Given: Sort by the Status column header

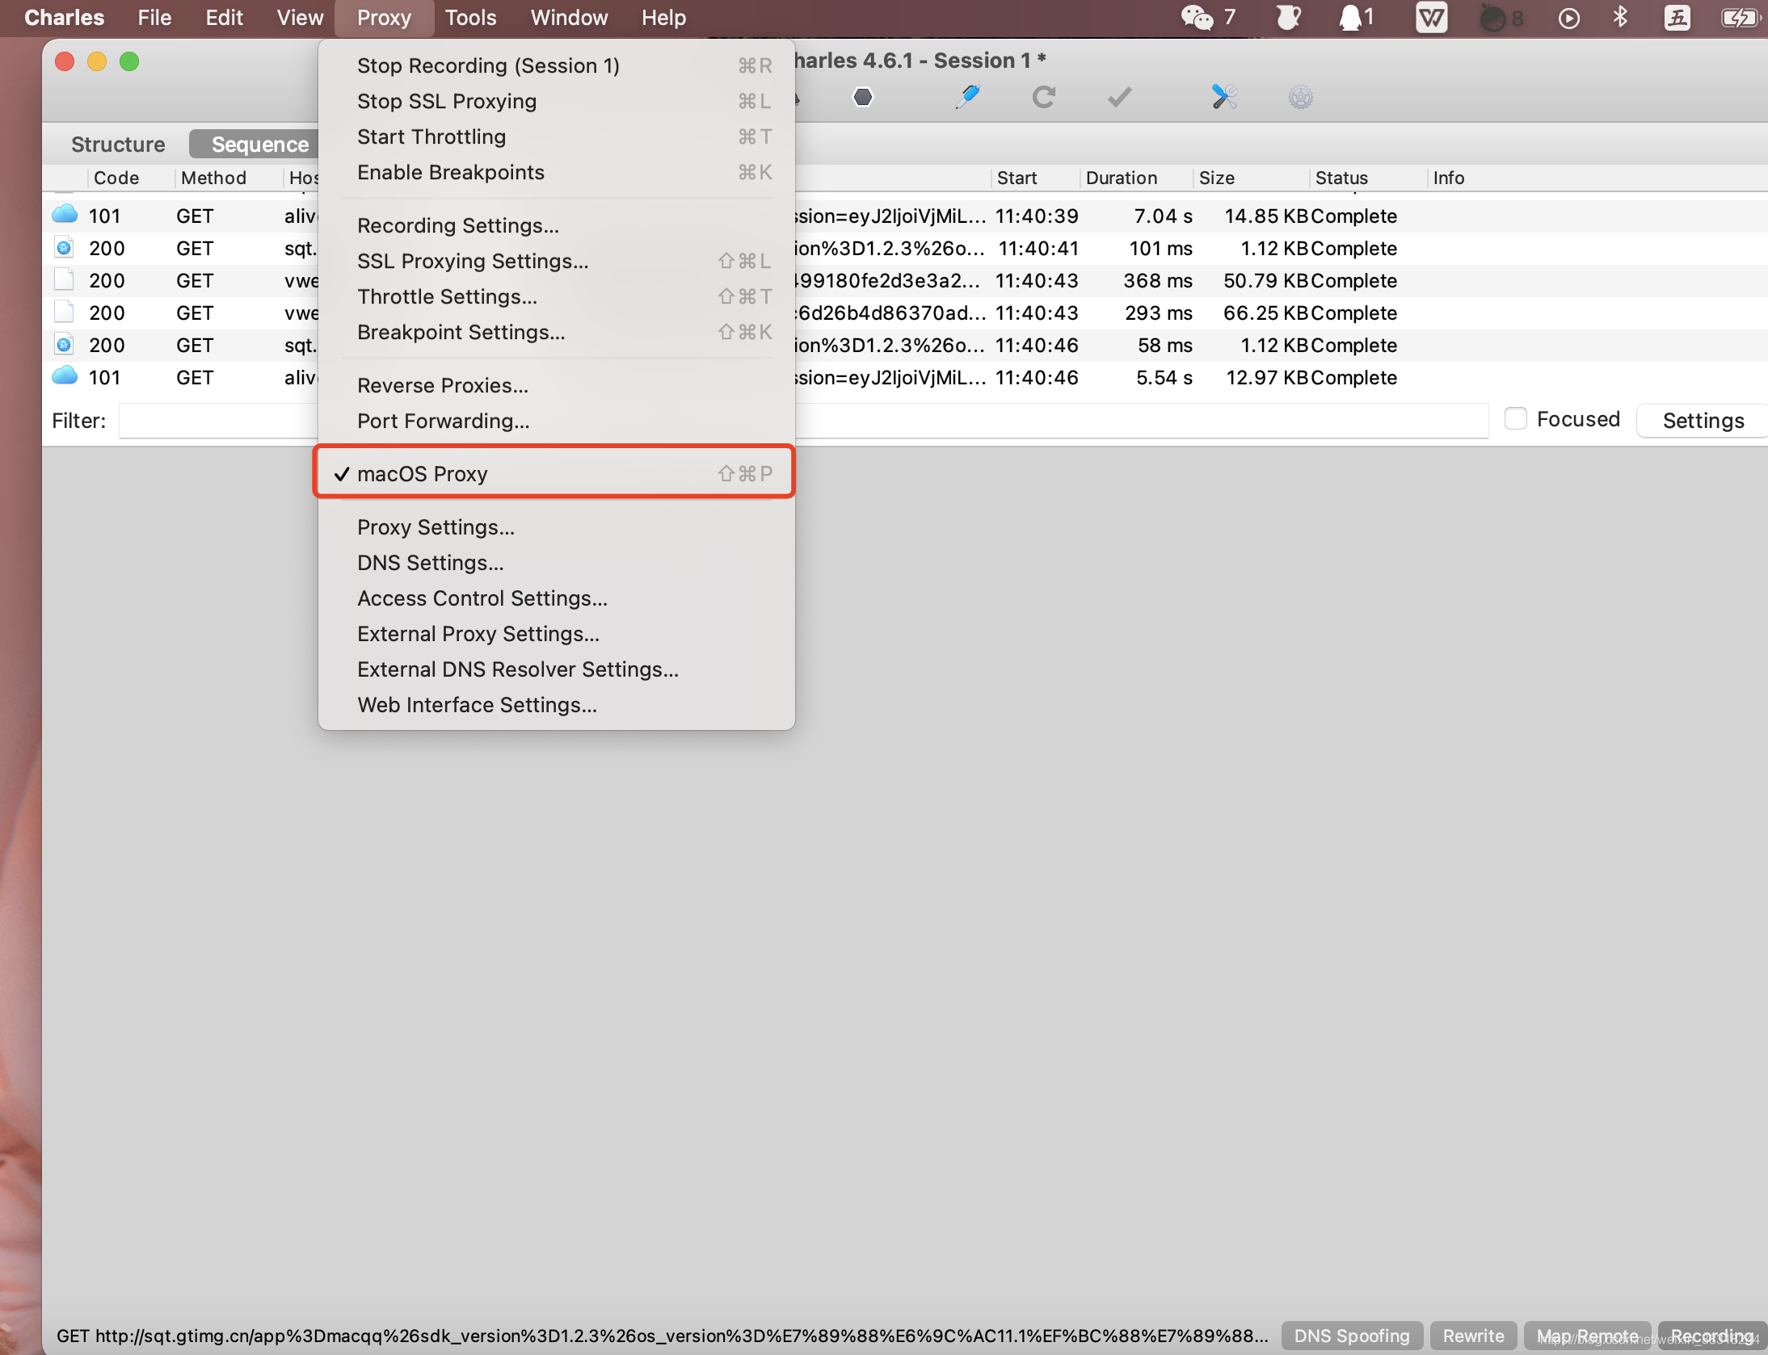Looking at the screenshot, I should 1368,178.
